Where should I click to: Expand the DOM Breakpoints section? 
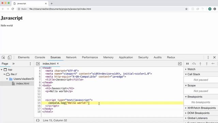(x=198, y=113)
